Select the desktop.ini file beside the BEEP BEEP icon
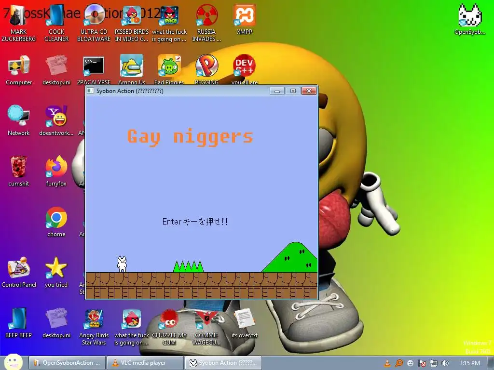The width and height of the screenshot is (494, 370). [56, 323]
